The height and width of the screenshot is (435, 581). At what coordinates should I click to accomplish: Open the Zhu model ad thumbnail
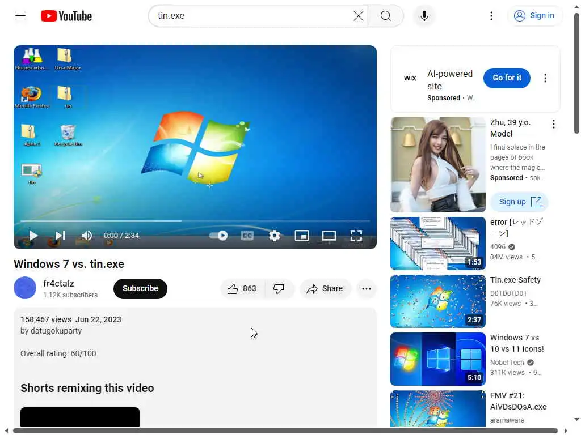tap(437, 165)
